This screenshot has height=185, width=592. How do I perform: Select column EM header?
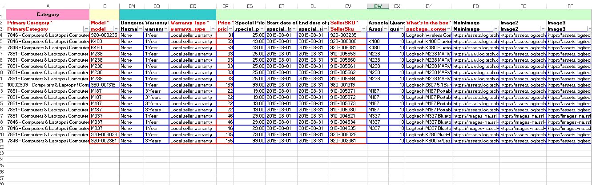coord(132,6)
